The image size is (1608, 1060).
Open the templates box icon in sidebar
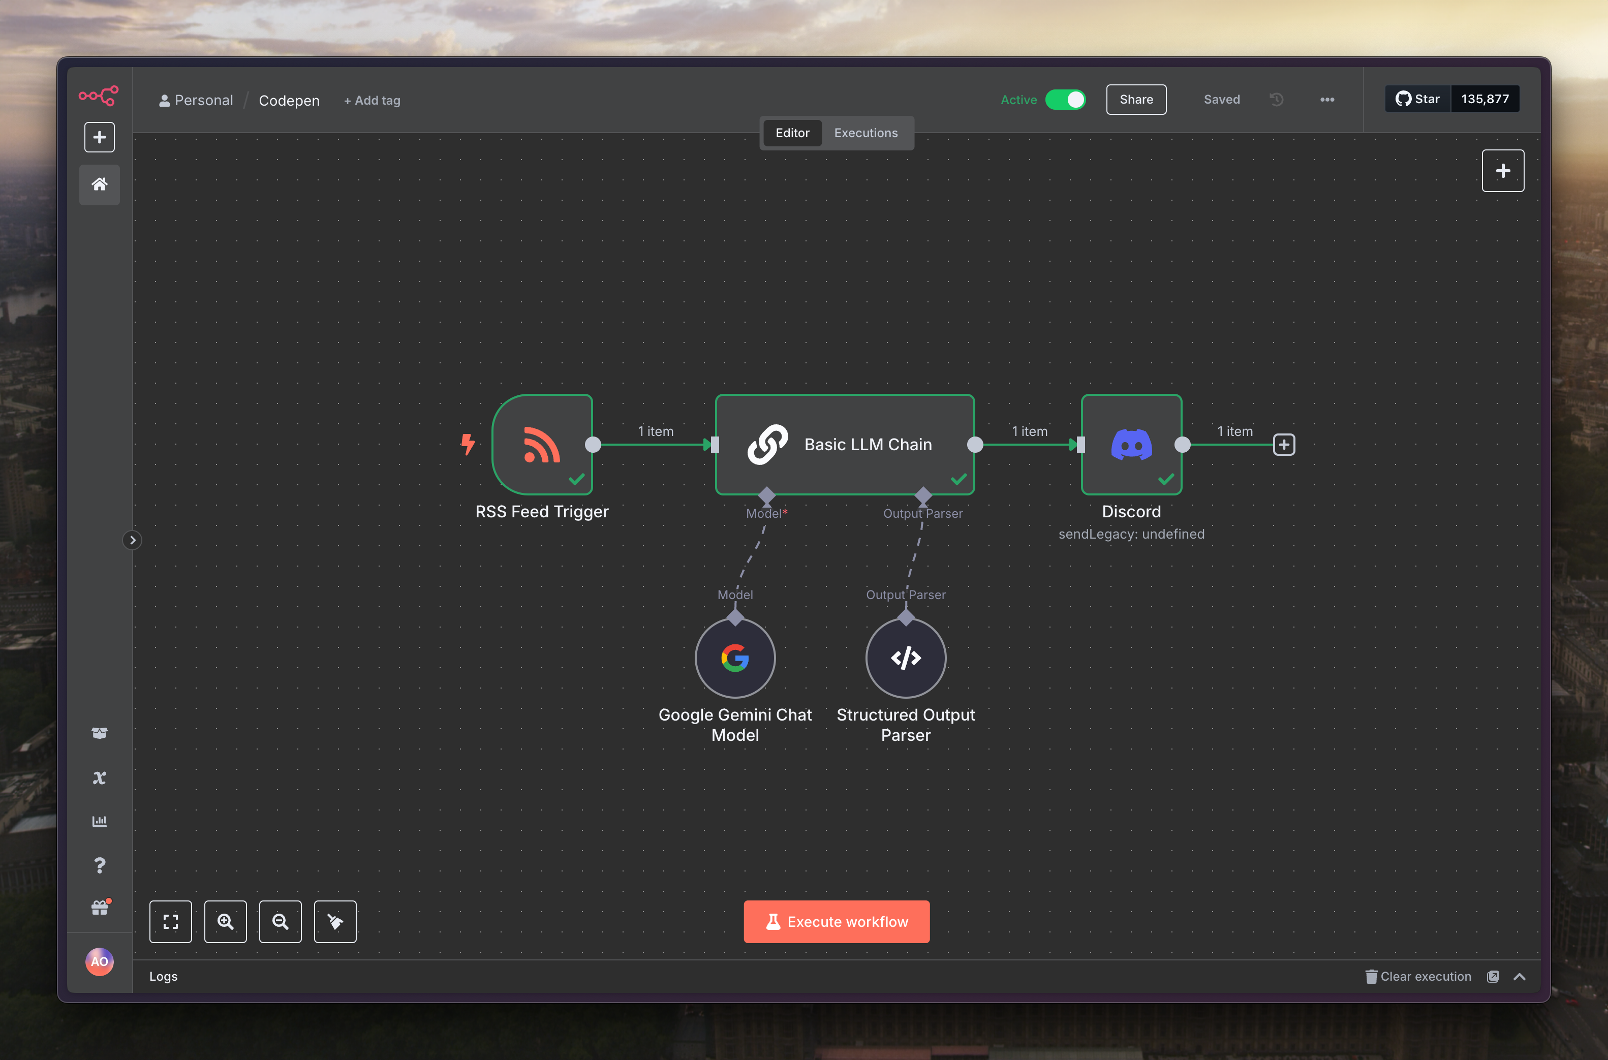click(100, 733)
